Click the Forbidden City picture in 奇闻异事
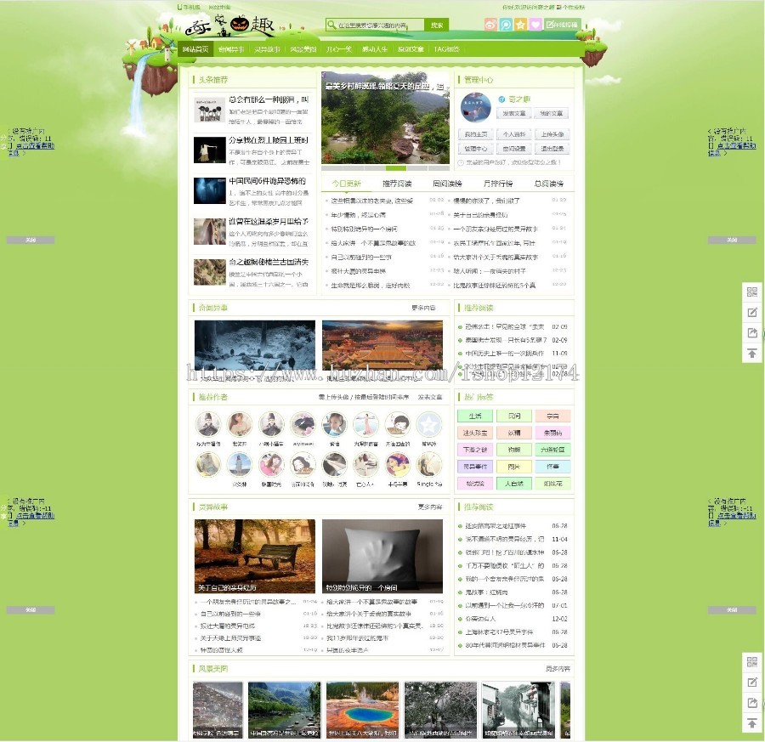 click(382, 345)
